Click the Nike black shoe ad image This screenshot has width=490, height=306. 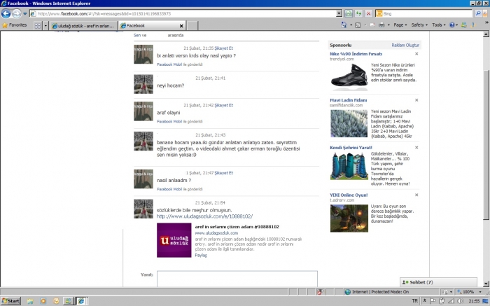pos(349,76)
